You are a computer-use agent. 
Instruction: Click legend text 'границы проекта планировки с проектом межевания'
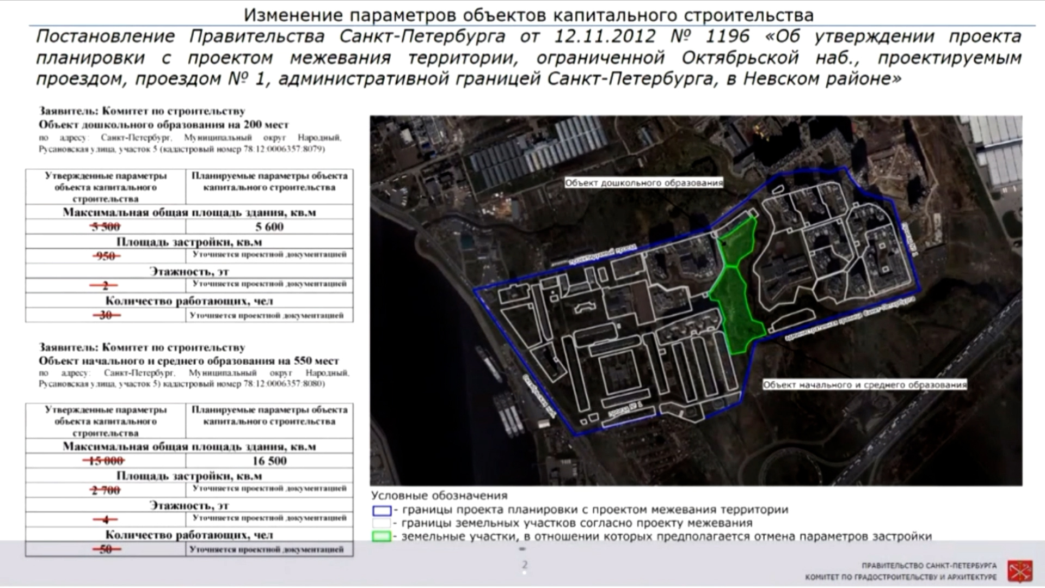[595, 510]
